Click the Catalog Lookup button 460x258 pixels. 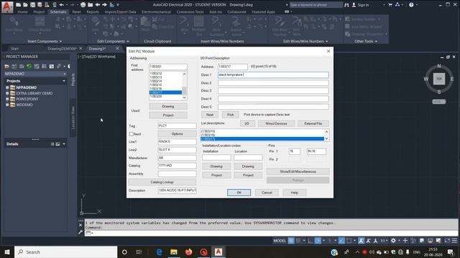(x=162, y=182)
